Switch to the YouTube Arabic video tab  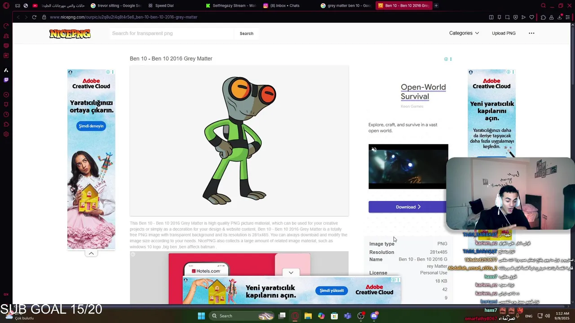pyautogui.click(x=58, y=6)
